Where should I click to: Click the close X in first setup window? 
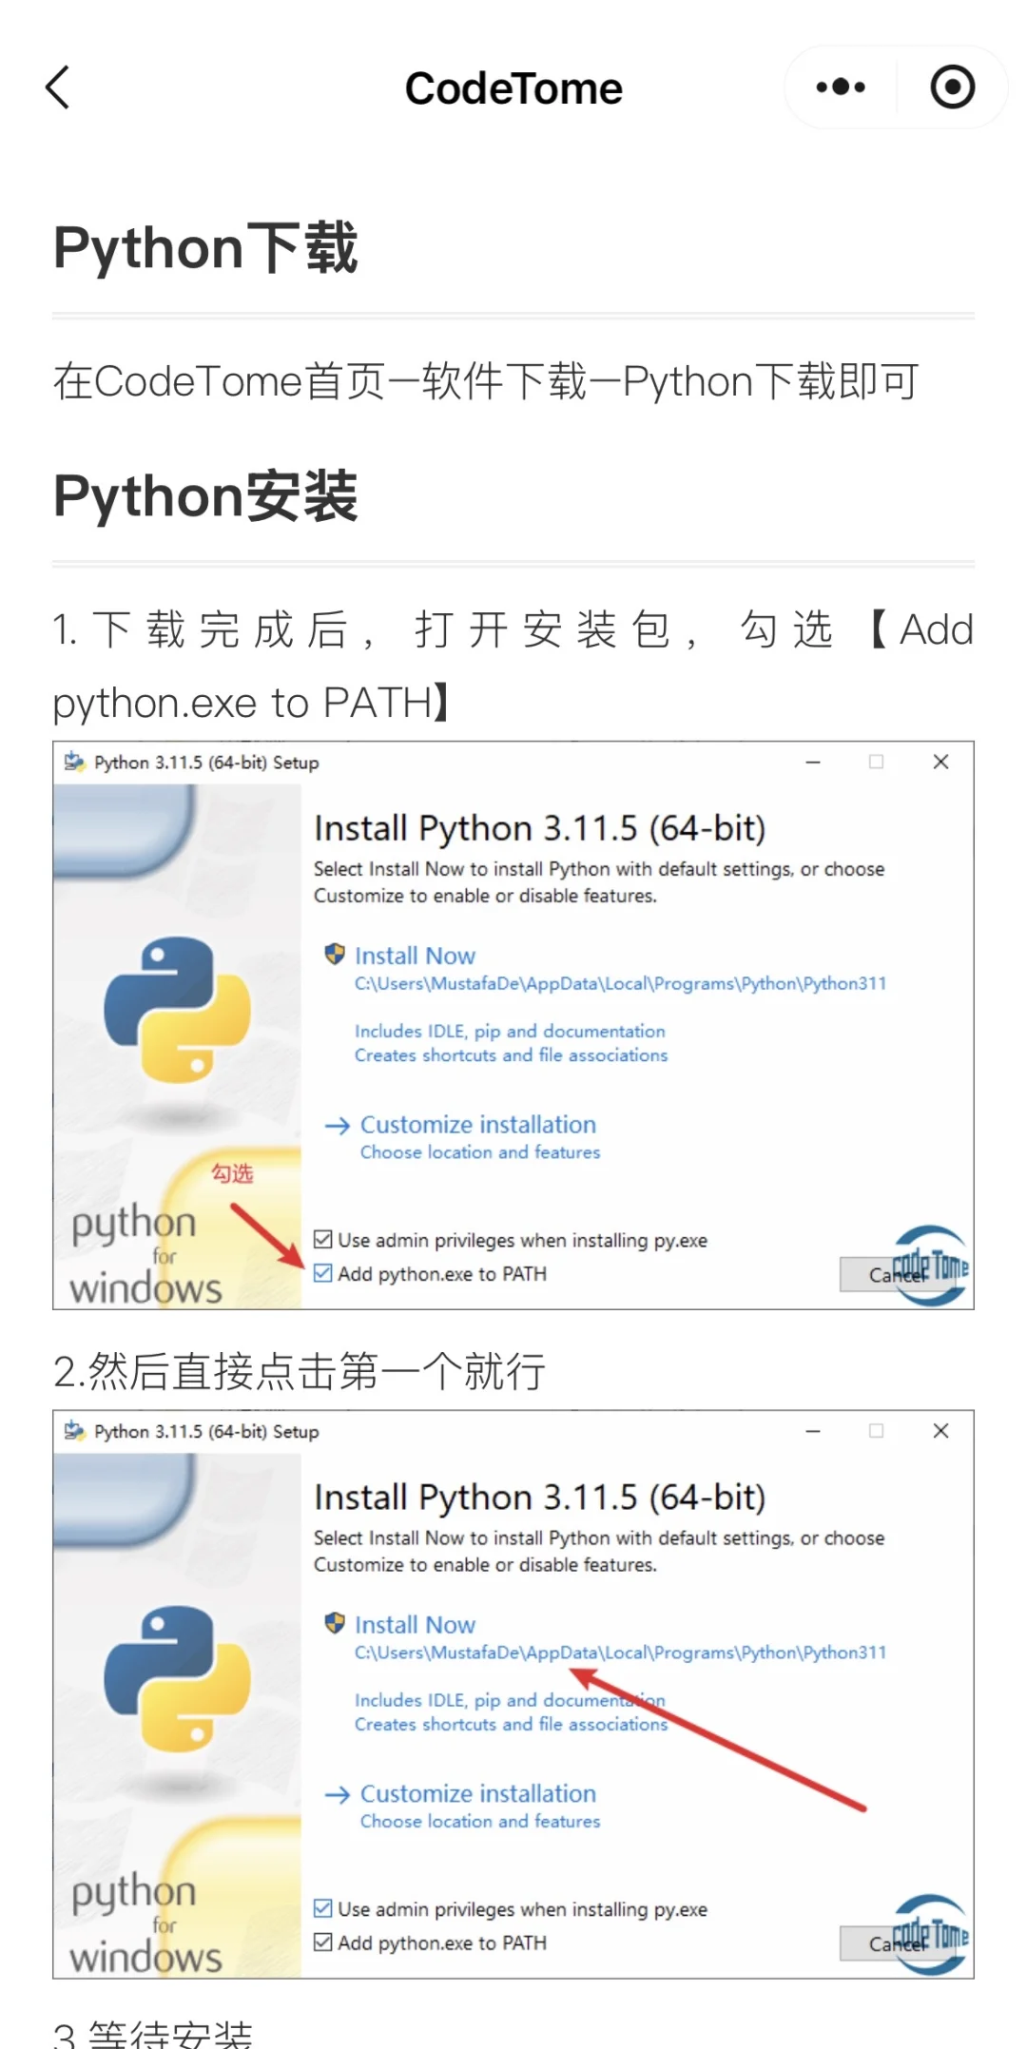(941, 762)
